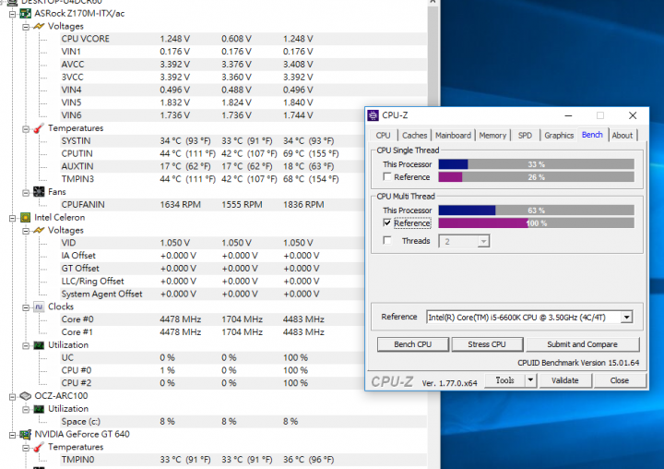Select the CPU #2 utilization row
The width and height of the screenshot is (664, 469).
(212, 383)
